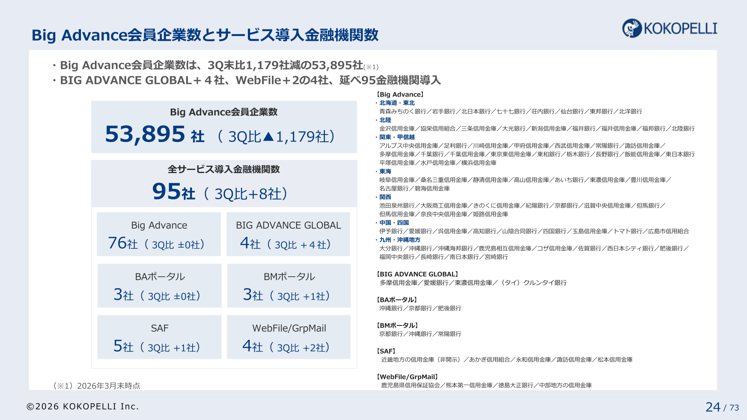The height and width of the screenshot is (420, 747).
Task: Click the line starting '岐阜信用金庫'
Action: click(525, 180)
